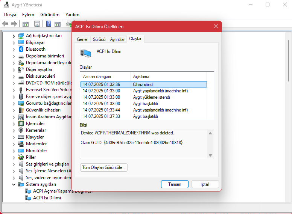Click Tüm Olayları Görüntüle button

tap(104, 167)
